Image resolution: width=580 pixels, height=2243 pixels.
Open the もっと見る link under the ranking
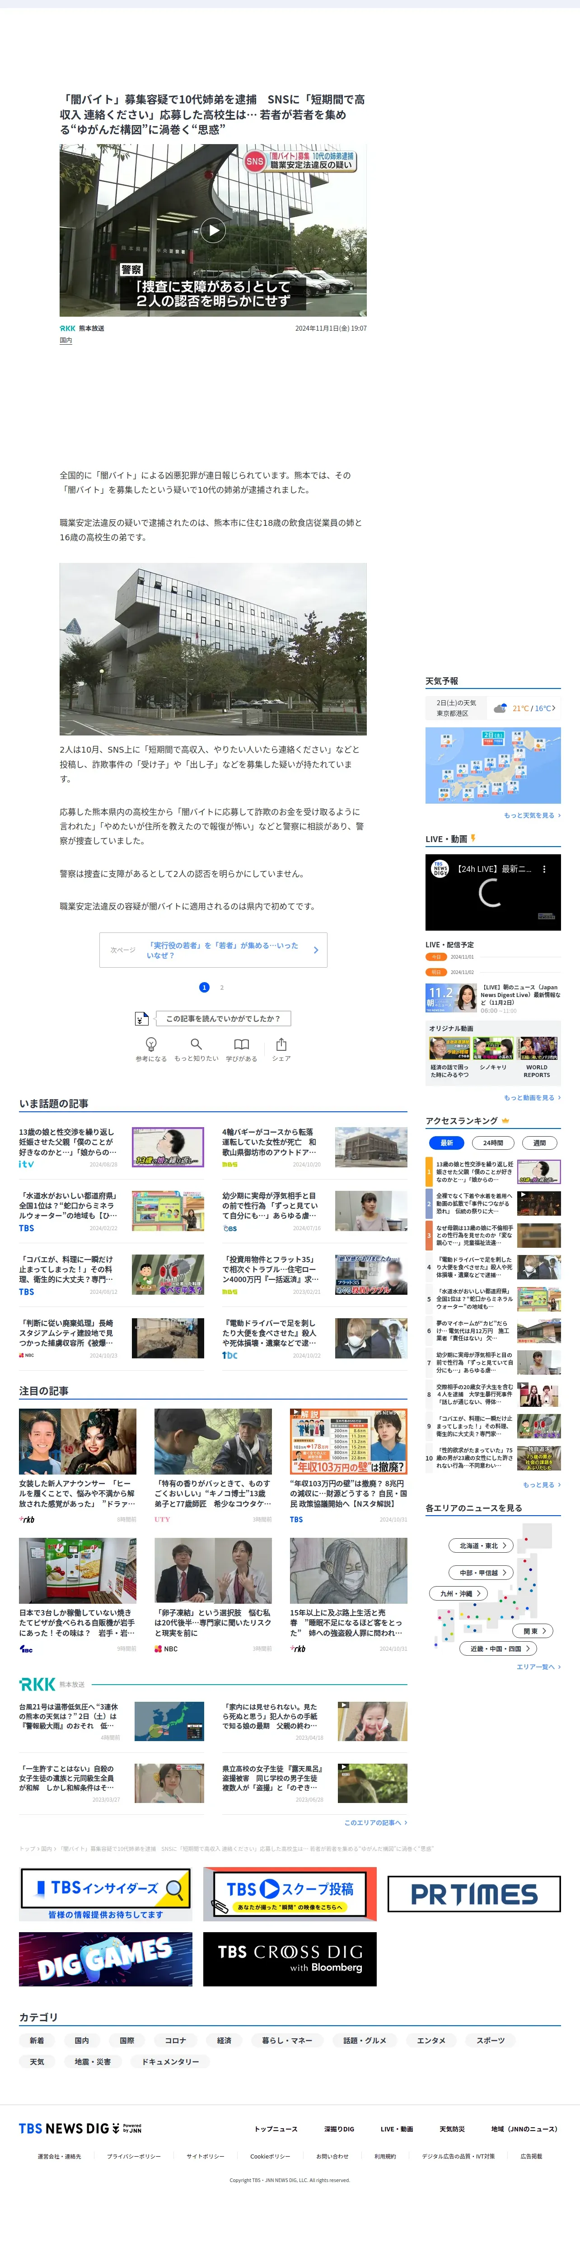pos(542,1484)
